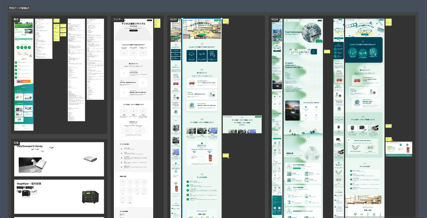Click the サービスの流れ heading in the 10/23 desktop design
427x218 pixels.
click(202, 177)
